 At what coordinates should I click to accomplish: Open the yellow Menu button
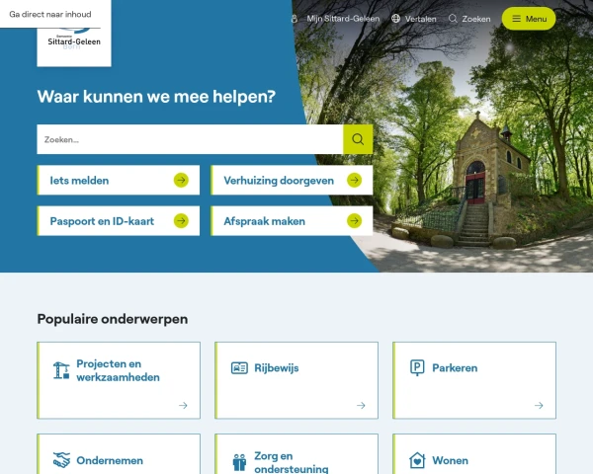pyautogui.click(x=529, y=19)
